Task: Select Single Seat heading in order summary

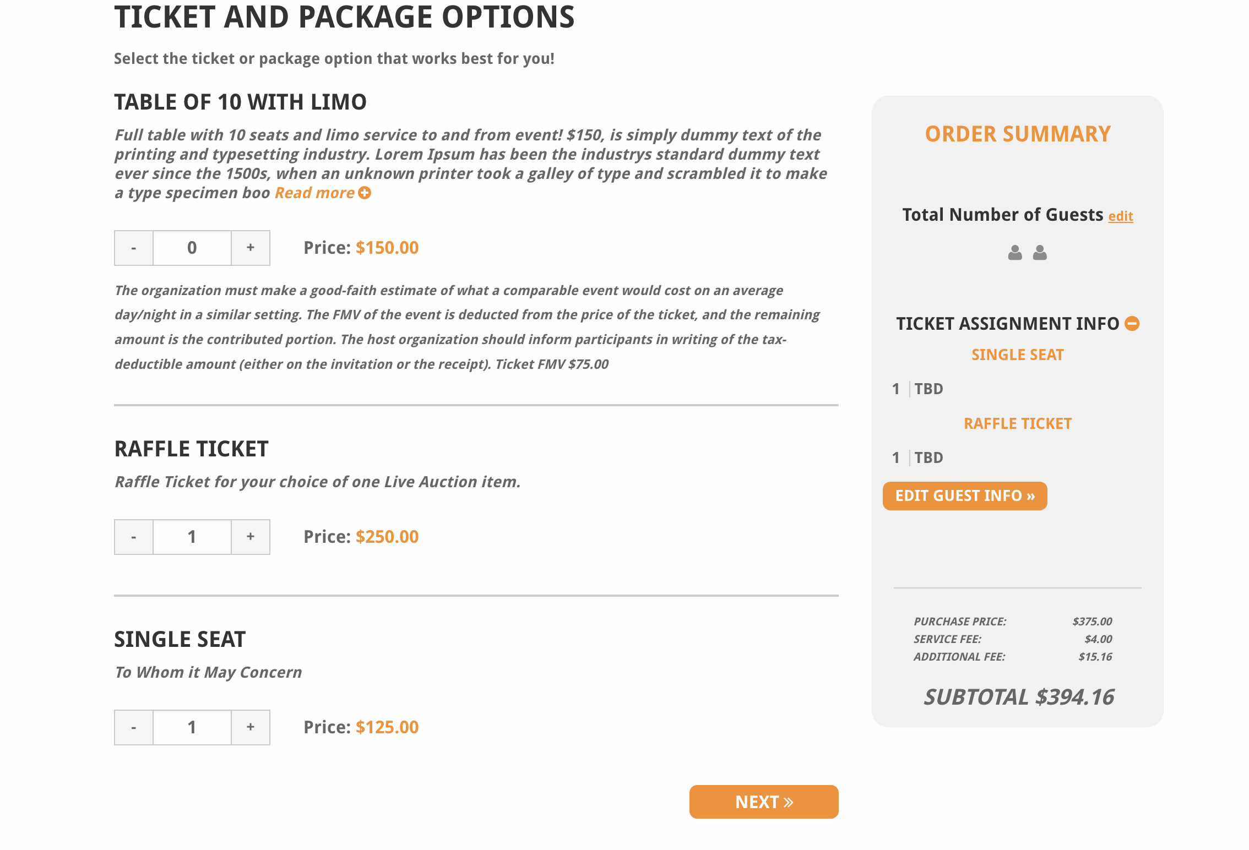Action: (x=1017, y=355)
